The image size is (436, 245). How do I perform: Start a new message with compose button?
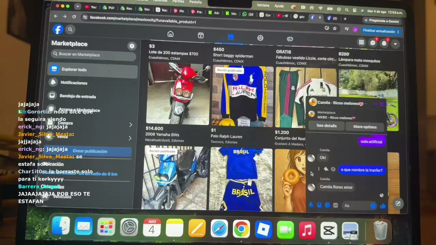click(398, 203)
